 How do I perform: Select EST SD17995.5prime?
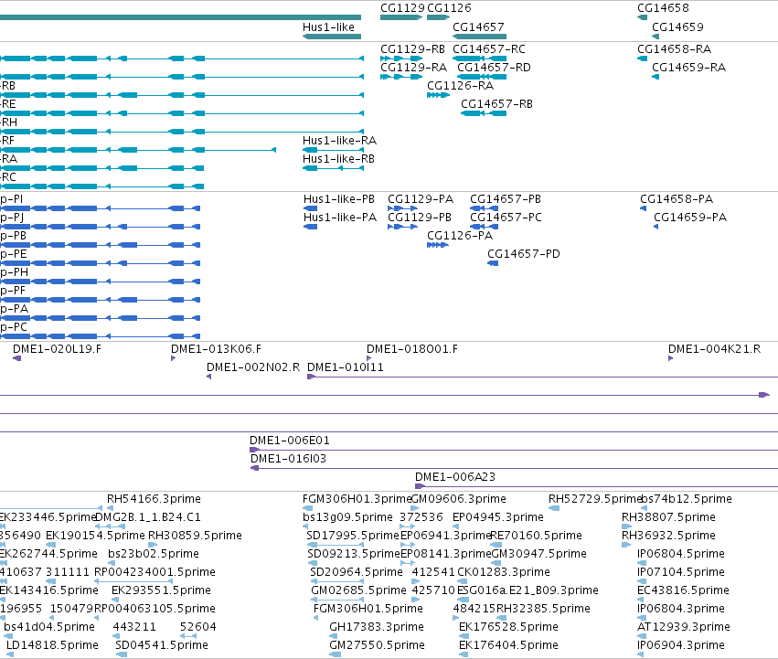pos(353,536)
